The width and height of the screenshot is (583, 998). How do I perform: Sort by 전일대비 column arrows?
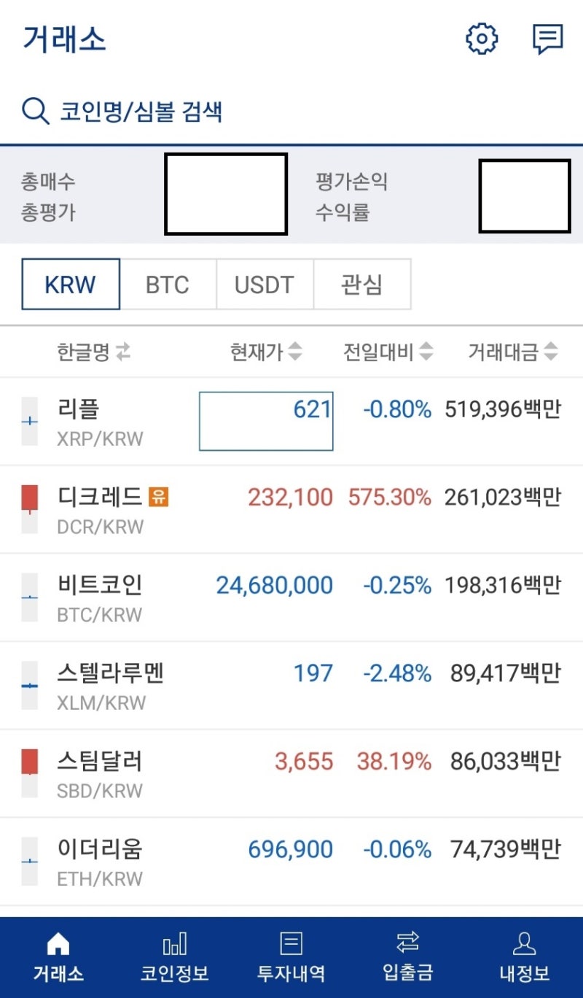point(426,353)
